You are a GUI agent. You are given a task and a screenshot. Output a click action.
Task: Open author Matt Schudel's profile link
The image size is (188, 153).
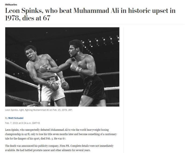pos(16,118)
